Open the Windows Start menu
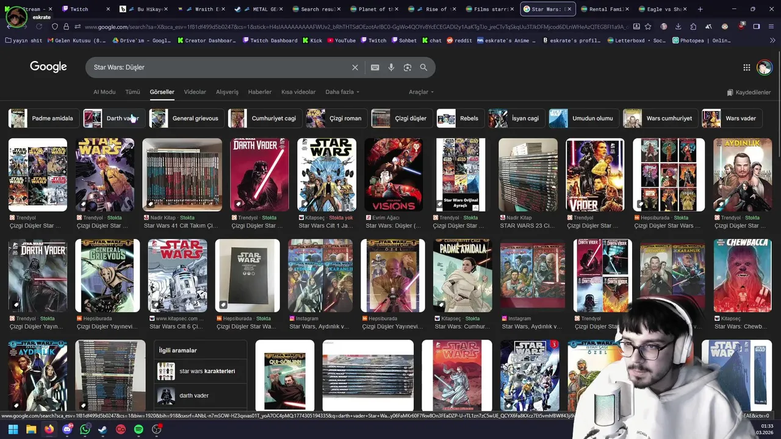 tap(13, 429)
